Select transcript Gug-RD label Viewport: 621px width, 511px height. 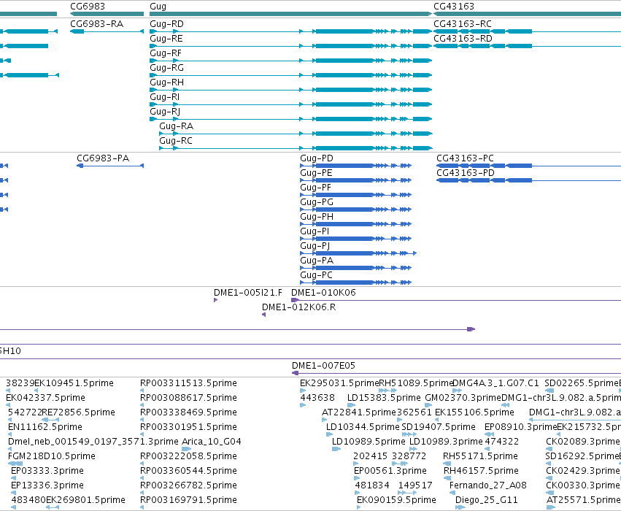pyautogui.click(x=166, y=24)
